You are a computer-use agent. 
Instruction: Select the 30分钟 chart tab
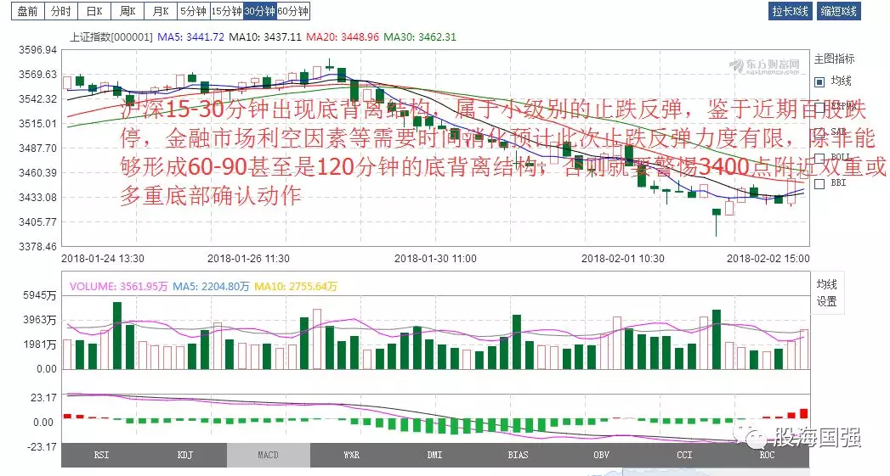tap(260, 11)
